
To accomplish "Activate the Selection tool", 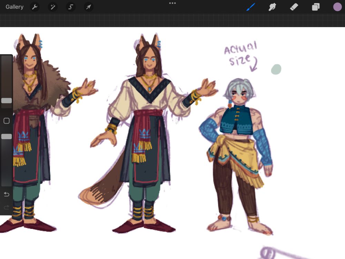I will point(71,7).
